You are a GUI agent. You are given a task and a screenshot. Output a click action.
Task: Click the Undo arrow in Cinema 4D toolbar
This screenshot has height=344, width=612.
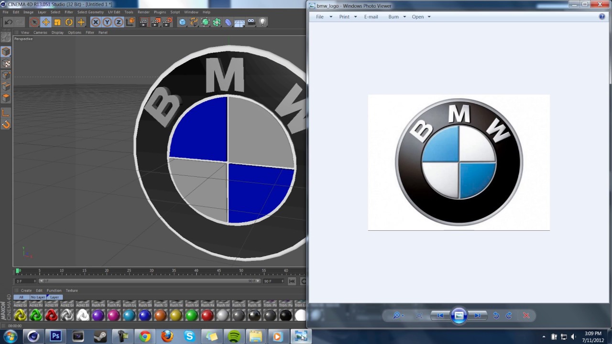8,22
